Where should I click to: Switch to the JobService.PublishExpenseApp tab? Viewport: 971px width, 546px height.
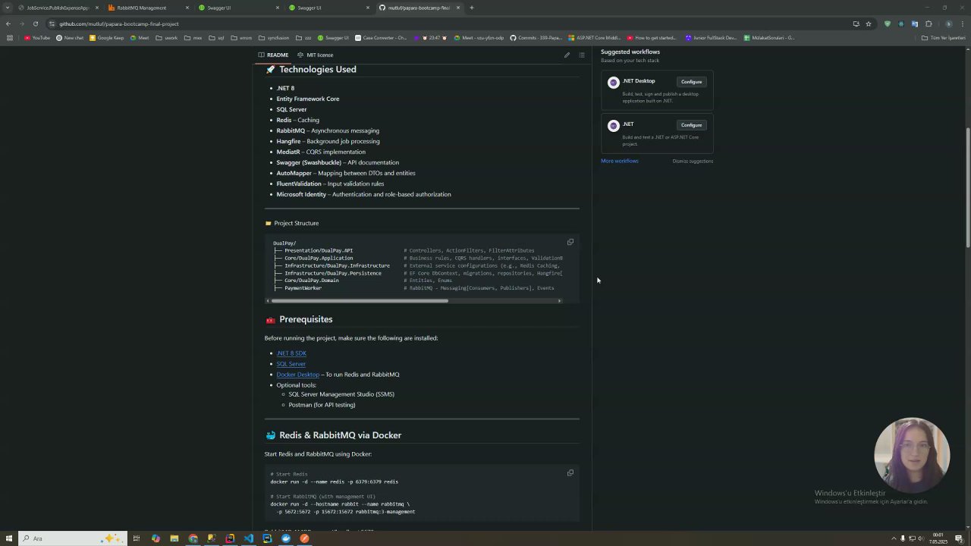(58, 8)
